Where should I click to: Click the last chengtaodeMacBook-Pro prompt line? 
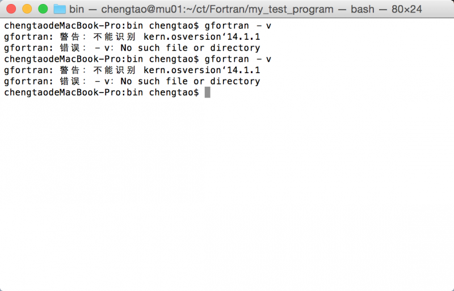pos(102,92)
